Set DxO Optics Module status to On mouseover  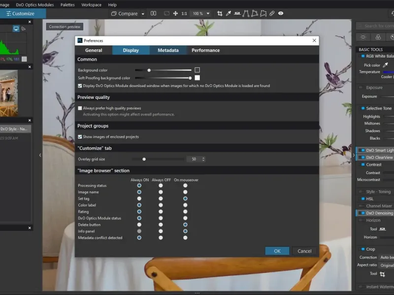[x=185, y=218]
